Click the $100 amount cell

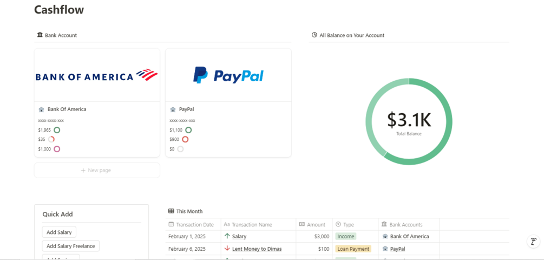pyautogui.click(x=324, y=249)
